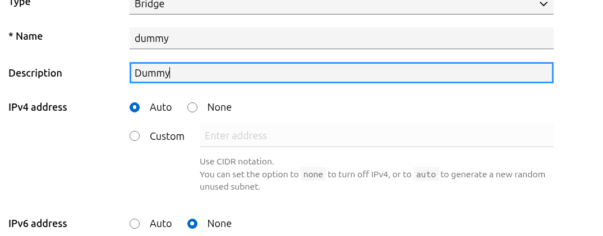The width and height of the screenshot is (603, 236).
Task: Click the IPv4 address label
Action: coord(38,107)
